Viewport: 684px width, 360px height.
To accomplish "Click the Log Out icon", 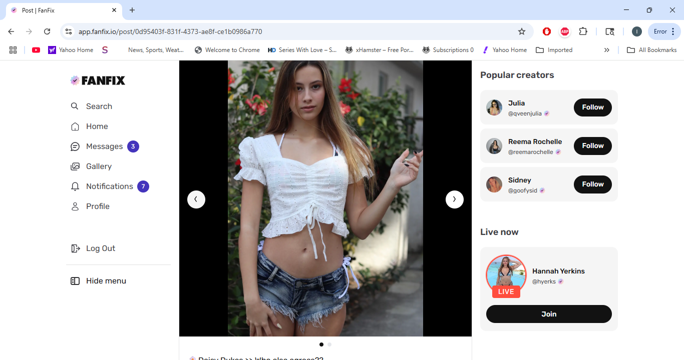I will tap(75, 248).
